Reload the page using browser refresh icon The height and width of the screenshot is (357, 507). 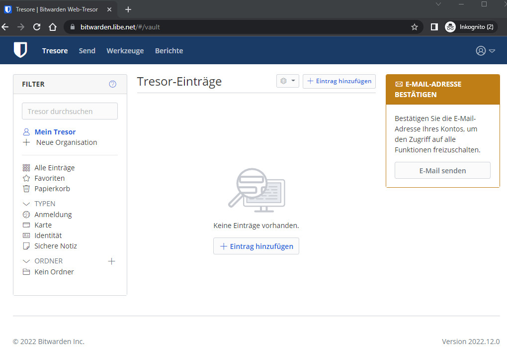[x=37, y=27]
